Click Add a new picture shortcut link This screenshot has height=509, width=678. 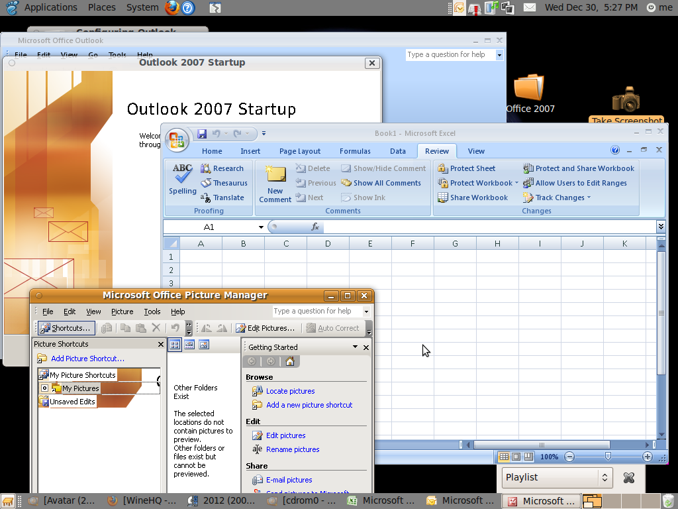pos(309,405)
